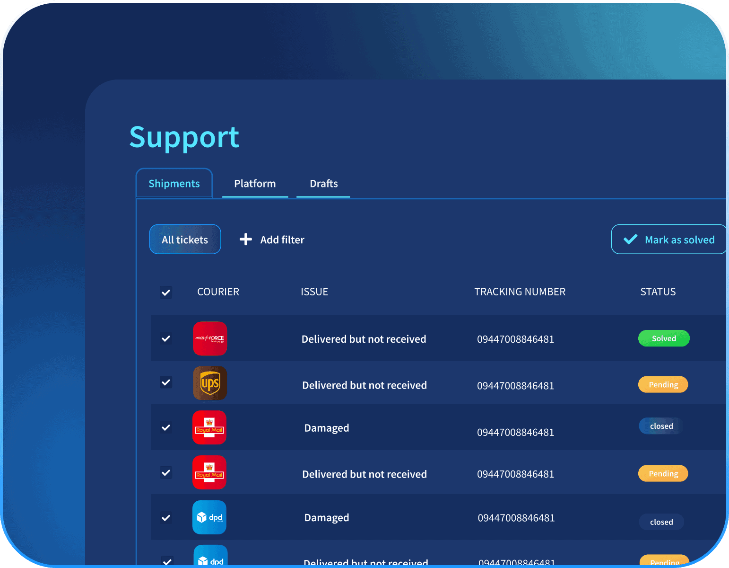Click the TRACKING NUMBER column header
The image size is (729, 568).
(520, 292)
